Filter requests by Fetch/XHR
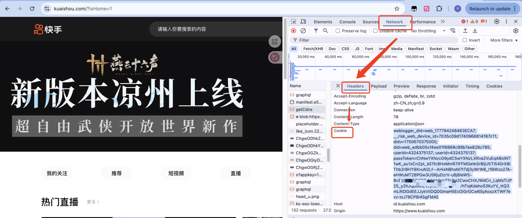This screenshot has width=522, height=218. coord(313,49)
